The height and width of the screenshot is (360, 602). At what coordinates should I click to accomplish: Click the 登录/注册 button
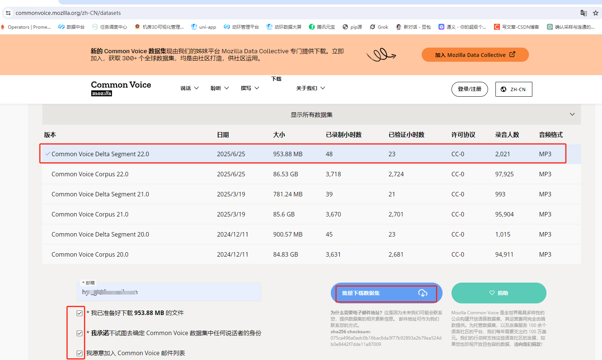[470, 89]
